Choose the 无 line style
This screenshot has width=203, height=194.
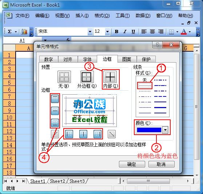(x=144, y=80)
